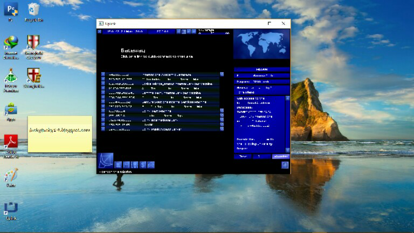Open the world map thumbnail
Image resolution: width=414 pixels, height=233 pixels.
[x=261, y=44]
